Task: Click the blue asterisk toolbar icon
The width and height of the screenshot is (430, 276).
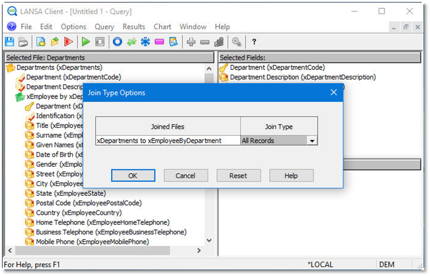Action: [x=145, y=42]
